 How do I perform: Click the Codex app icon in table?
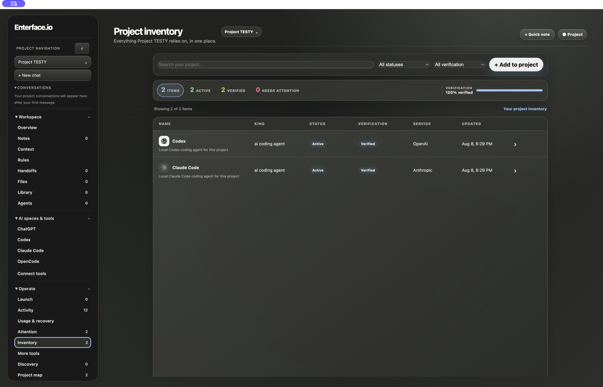164,141
